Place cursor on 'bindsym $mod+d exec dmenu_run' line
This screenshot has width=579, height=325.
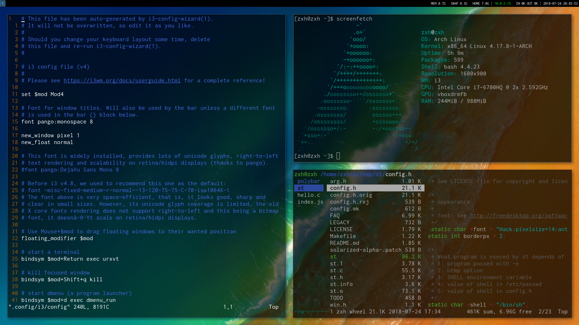coord(68,300)
